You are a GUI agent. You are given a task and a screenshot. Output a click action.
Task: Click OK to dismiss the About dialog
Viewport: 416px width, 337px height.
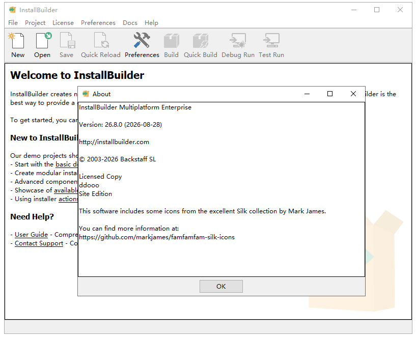tap(221, 287)
